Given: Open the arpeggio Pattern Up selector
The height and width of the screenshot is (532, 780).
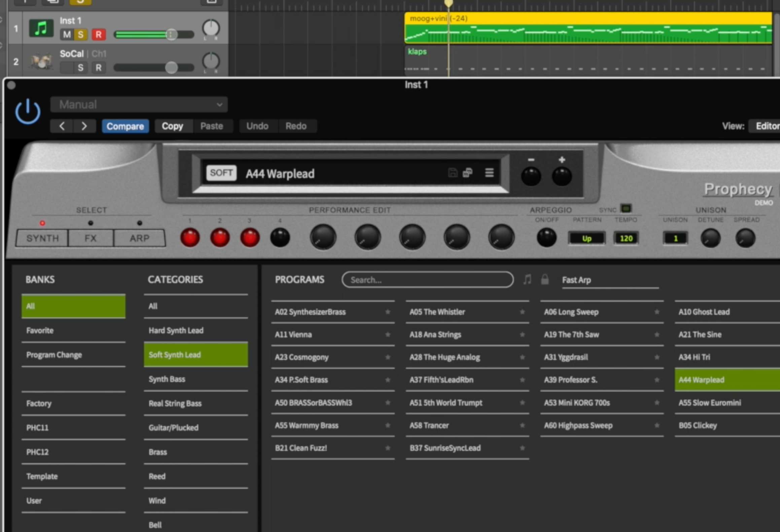Looking at the screenshot, I should pos(587,238).
